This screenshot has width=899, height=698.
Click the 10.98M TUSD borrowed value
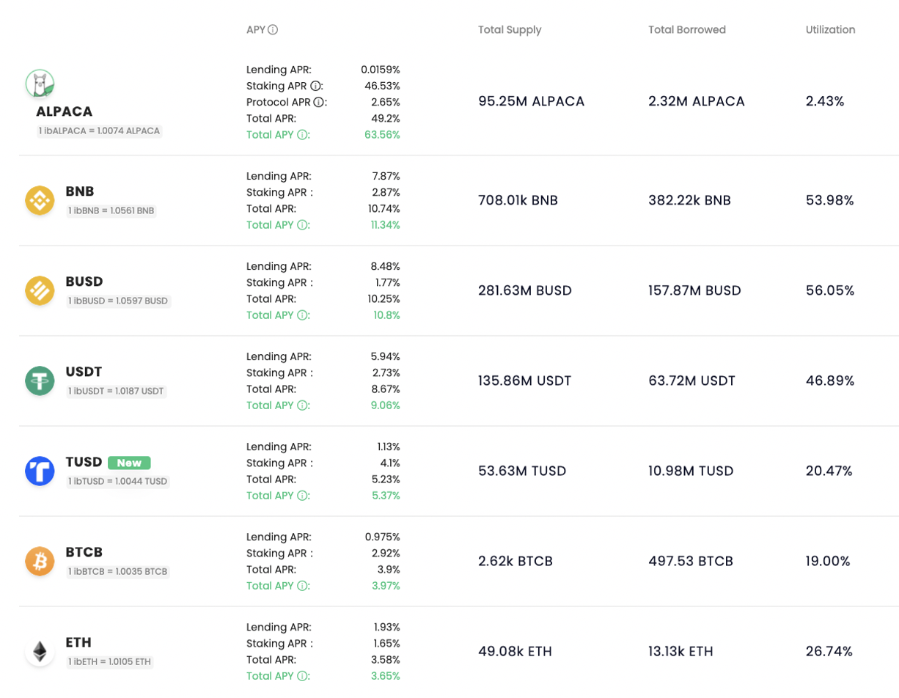pyautogui.click(x=691, y=471)
